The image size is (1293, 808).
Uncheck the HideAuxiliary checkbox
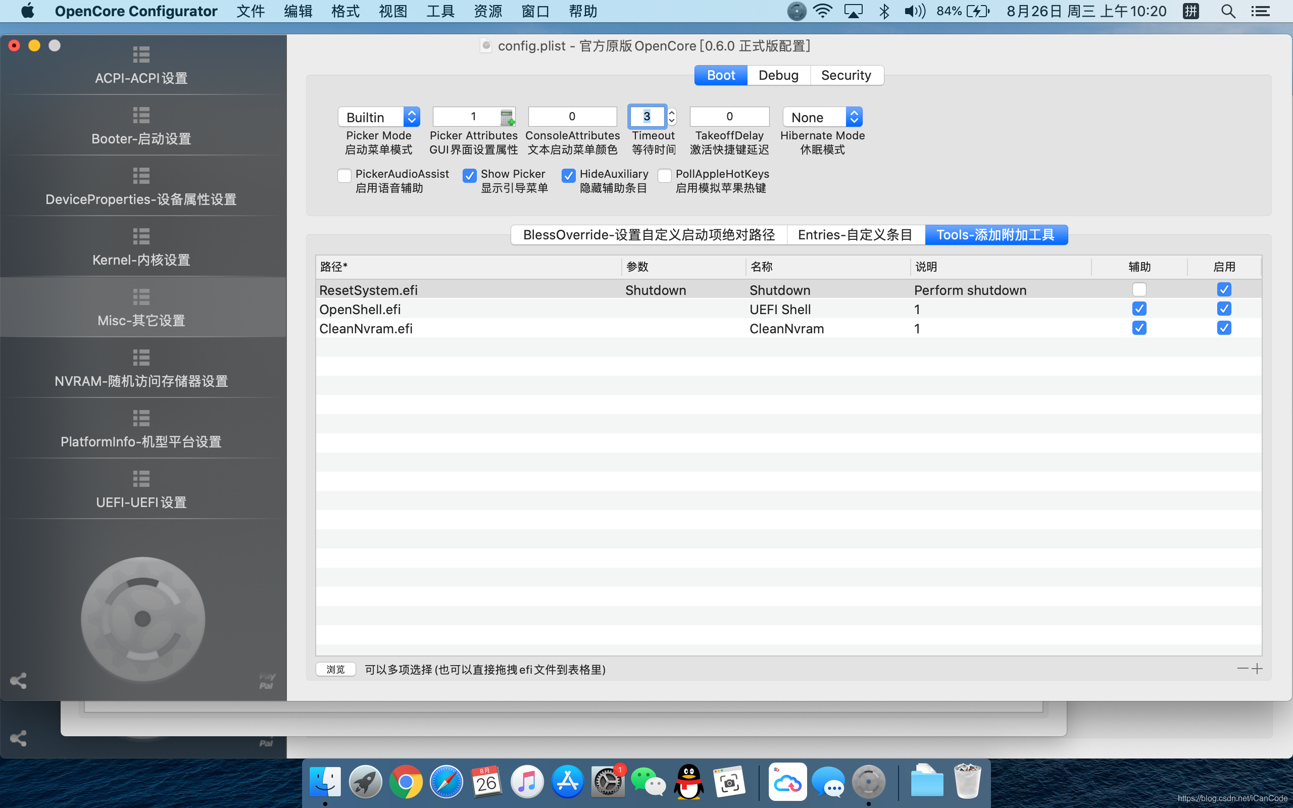click(x=569, y=175)
